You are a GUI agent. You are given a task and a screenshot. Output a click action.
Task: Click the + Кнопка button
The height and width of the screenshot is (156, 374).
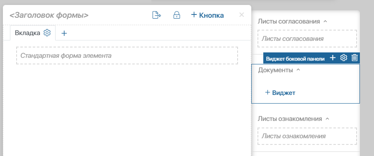(207, 15)
